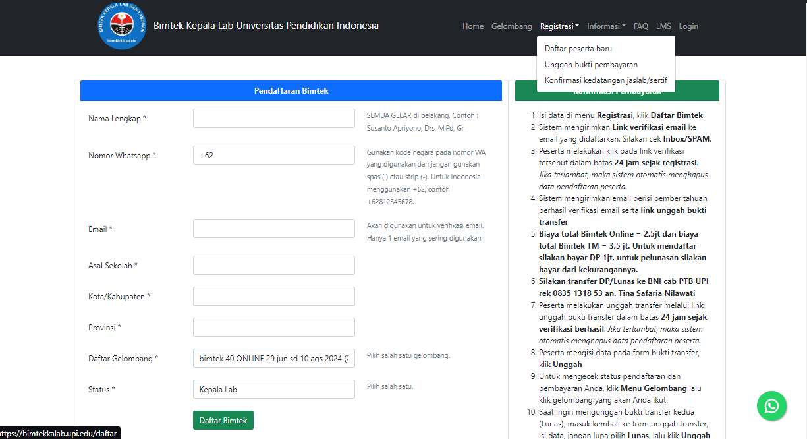Viewport: 807px width, 439px height.
Task: Click the Kota/Kabupaten text field
Action: 273,296
